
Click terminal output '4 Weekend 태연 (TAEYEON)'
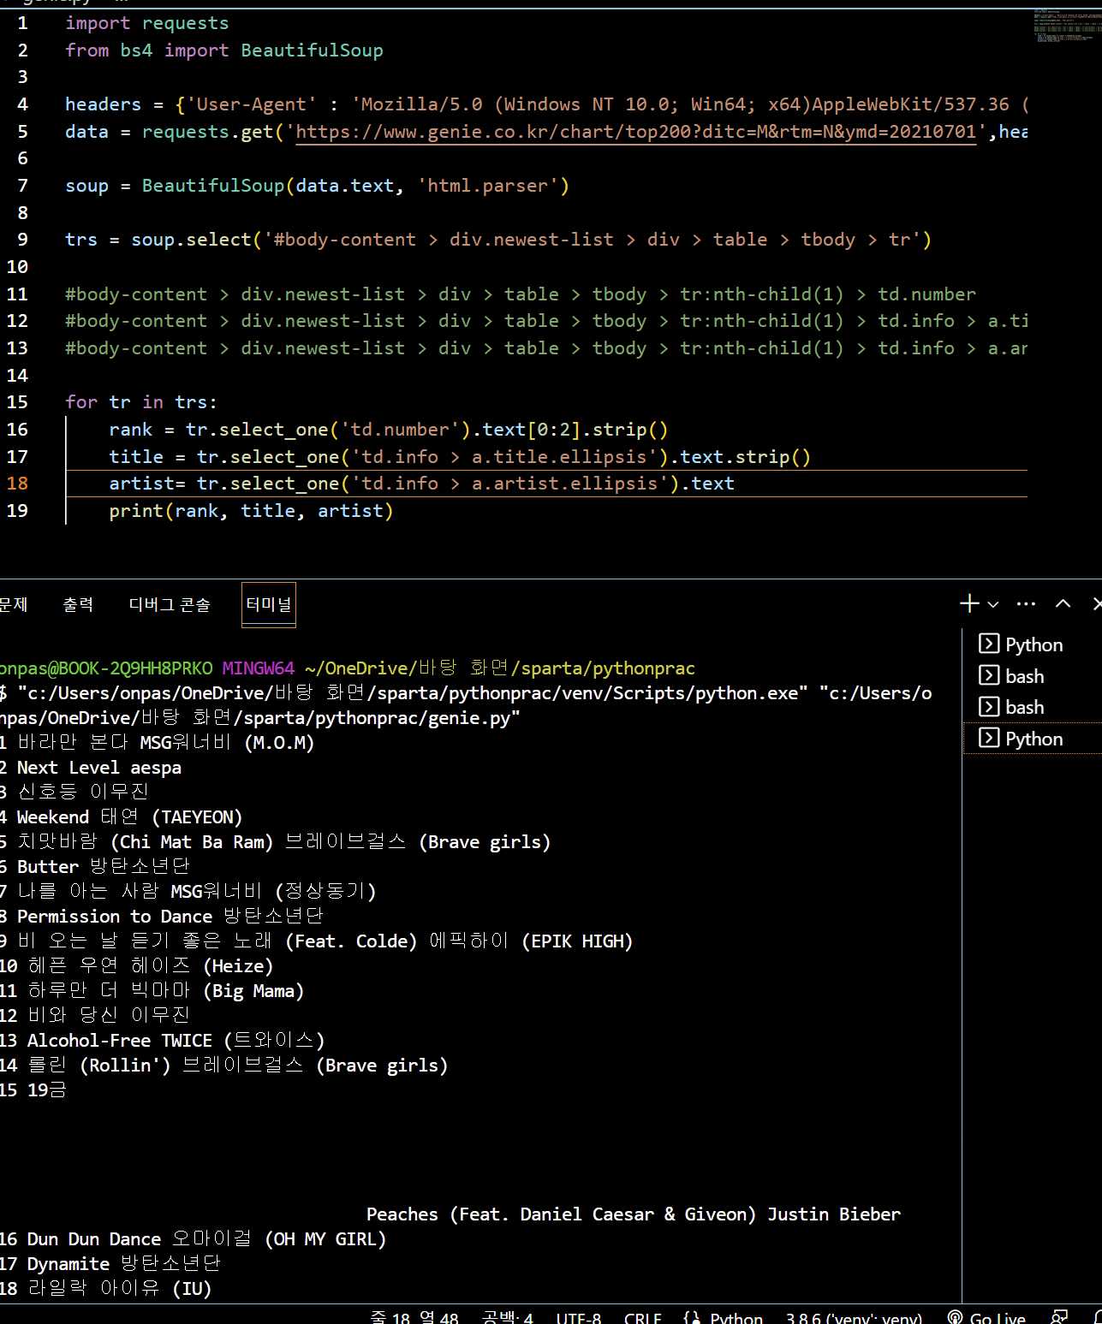pos(122,817)
